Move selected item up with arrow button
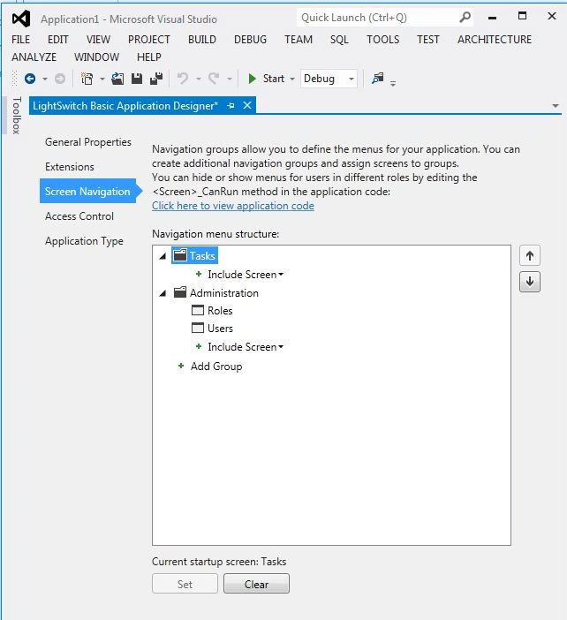The image size is (567, 620). [530, 256]
